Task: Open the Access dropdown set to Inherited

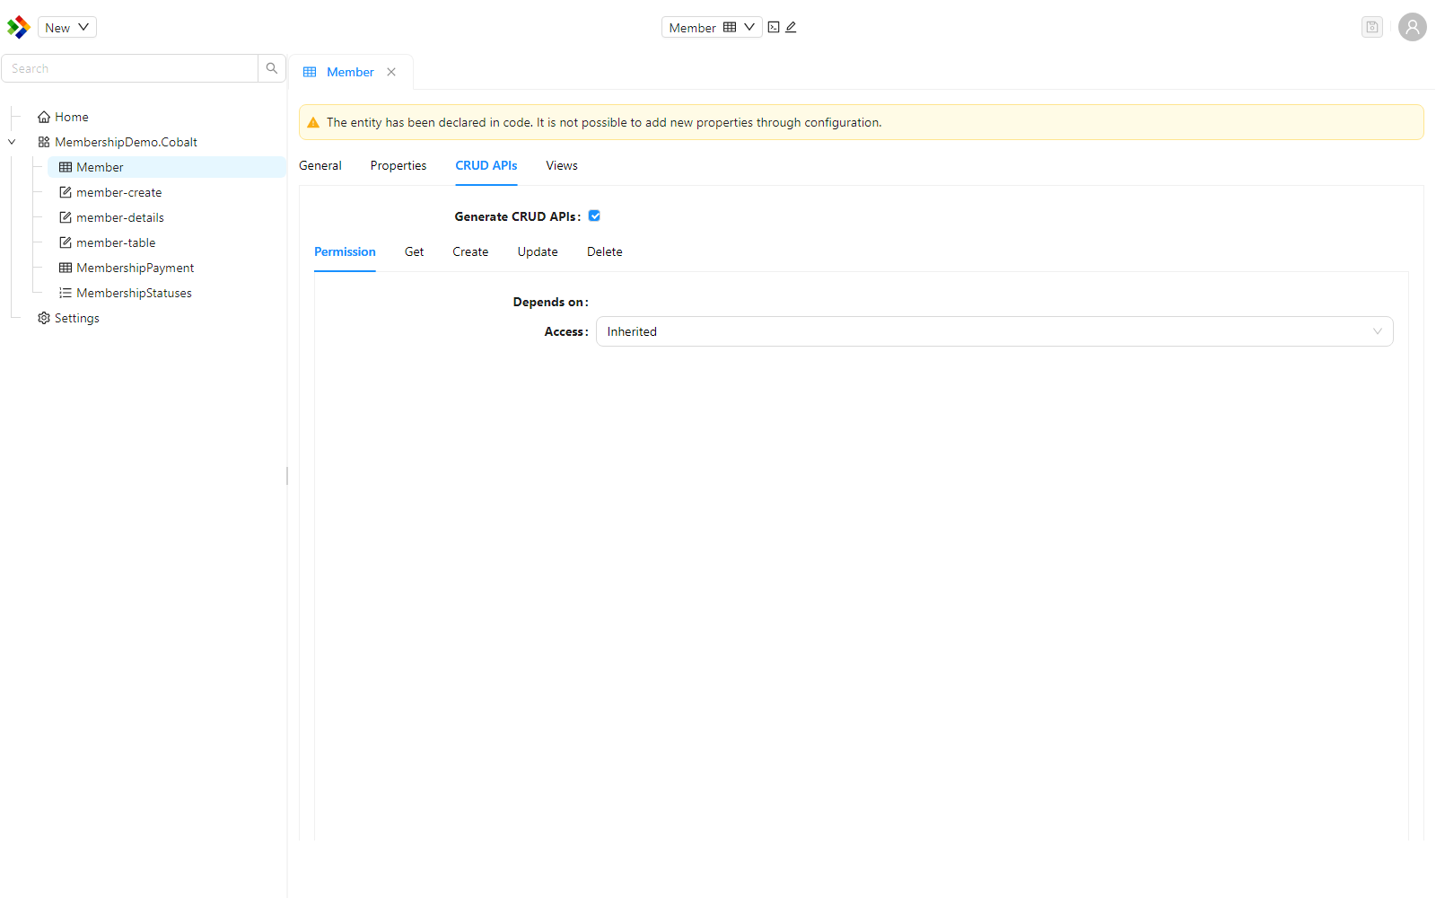Action: [x=994, y=331]
